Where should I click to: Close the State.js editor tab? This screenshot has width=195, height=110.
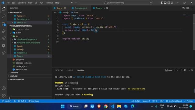coord(107,8)
